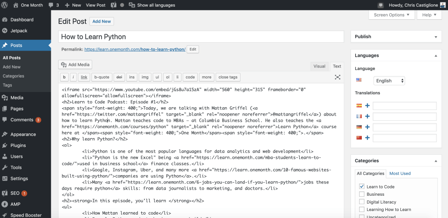Insert bold tag with b button

tap(64, 77)
